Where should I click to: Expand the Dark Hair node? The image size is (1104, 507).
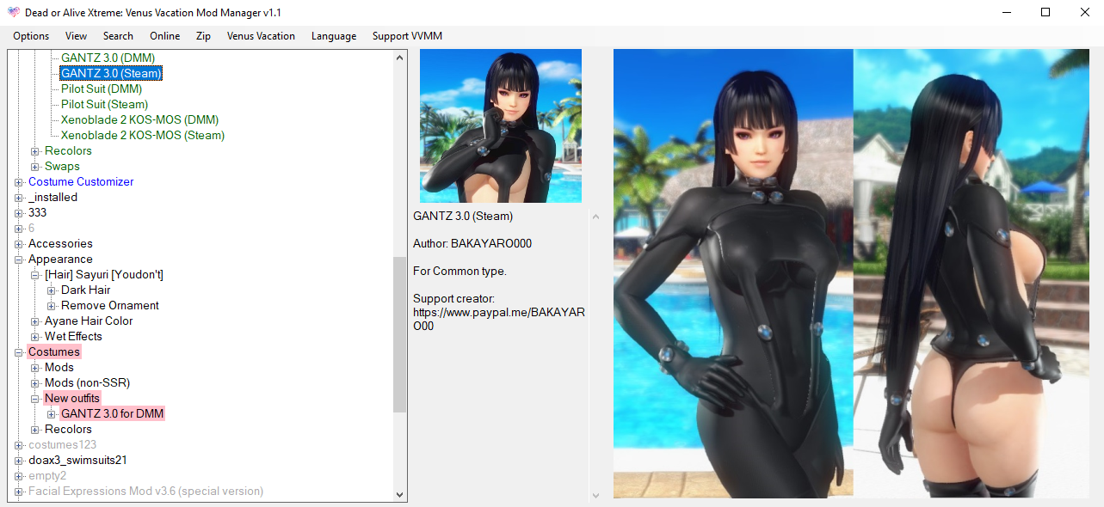coord(52,290)
